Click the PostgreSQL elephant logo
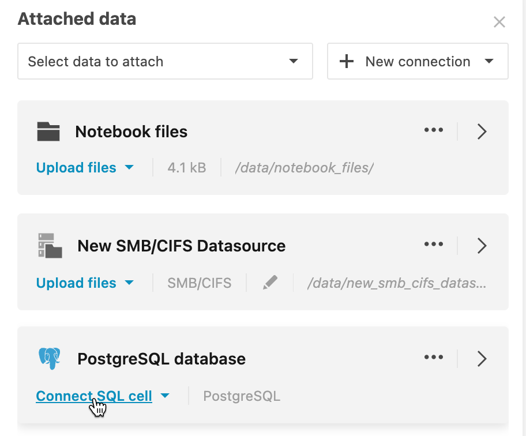 pyautogui.click(x=50, y=358)
